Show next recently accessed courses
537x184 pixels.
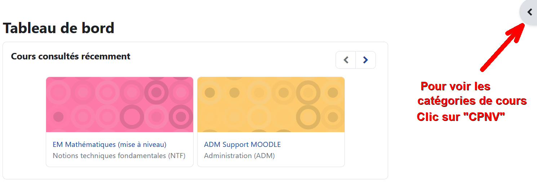pos(365,60)
